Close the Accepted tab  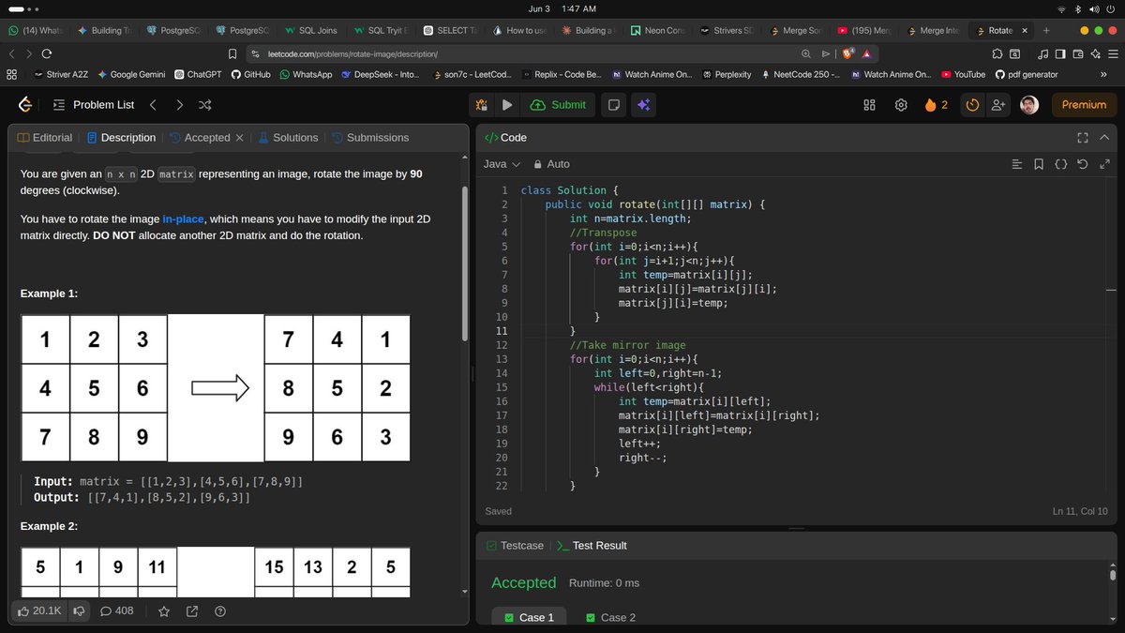pos(239,138)
